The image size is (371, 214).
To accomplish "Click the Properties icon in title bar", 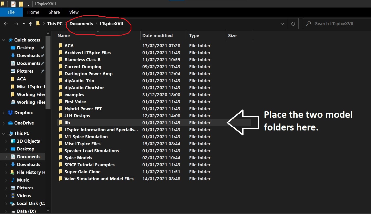I will (14, 4).
